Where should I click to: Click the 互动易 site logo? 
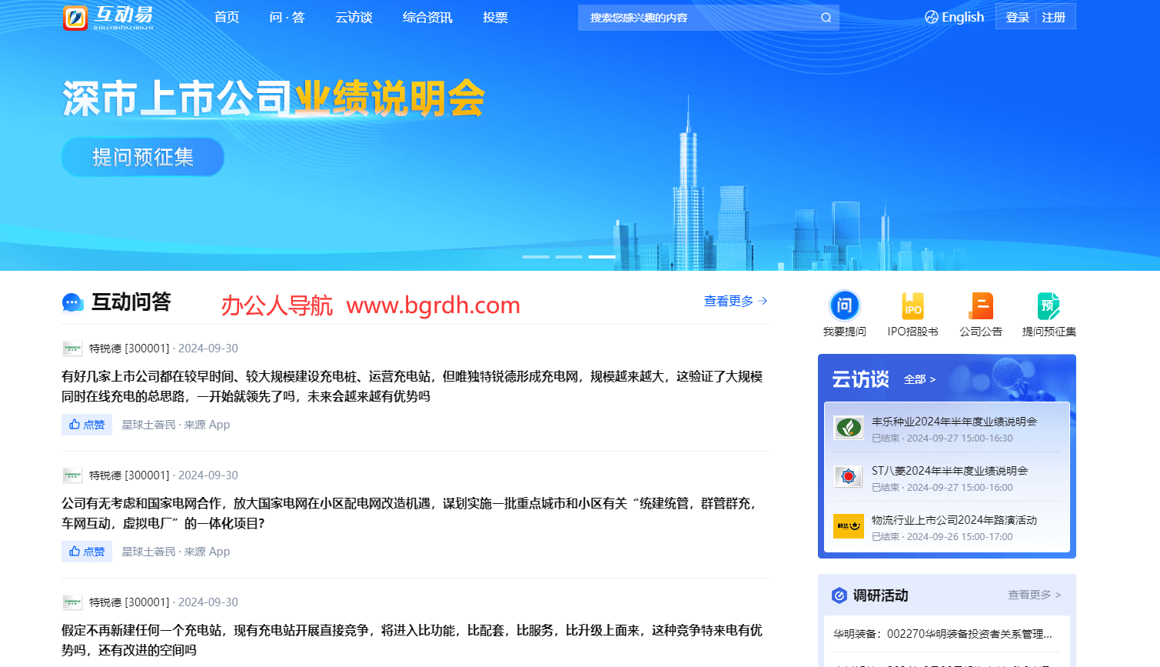(x=108, y=17)
